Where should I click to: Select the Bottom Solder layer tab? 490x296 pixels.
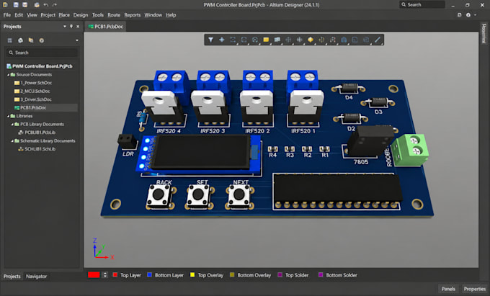pyautogui.click(x=337, y=275)
